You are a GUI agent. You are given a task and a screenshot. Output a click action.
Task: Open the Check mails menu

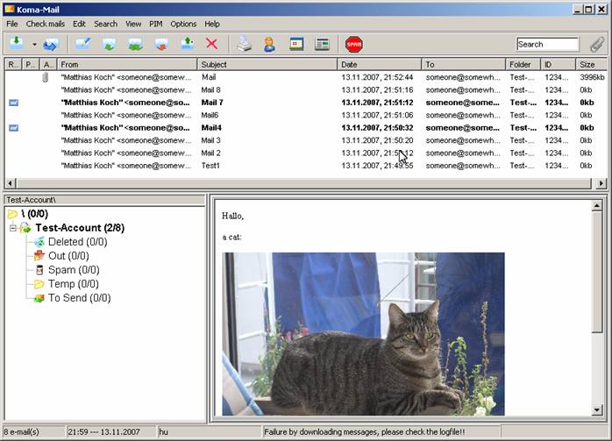pyautogui.click(x=46, y=24)
